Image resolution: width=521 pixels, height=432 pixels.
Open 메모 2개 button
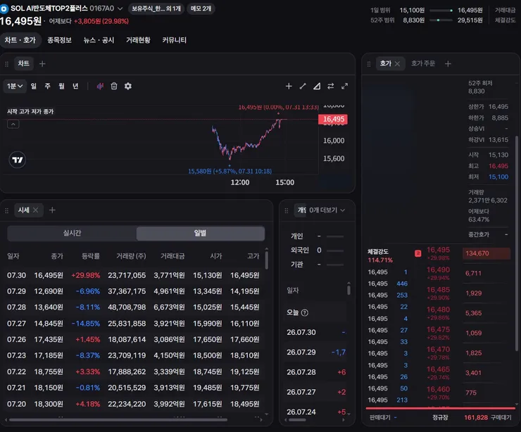pos(201,8)
